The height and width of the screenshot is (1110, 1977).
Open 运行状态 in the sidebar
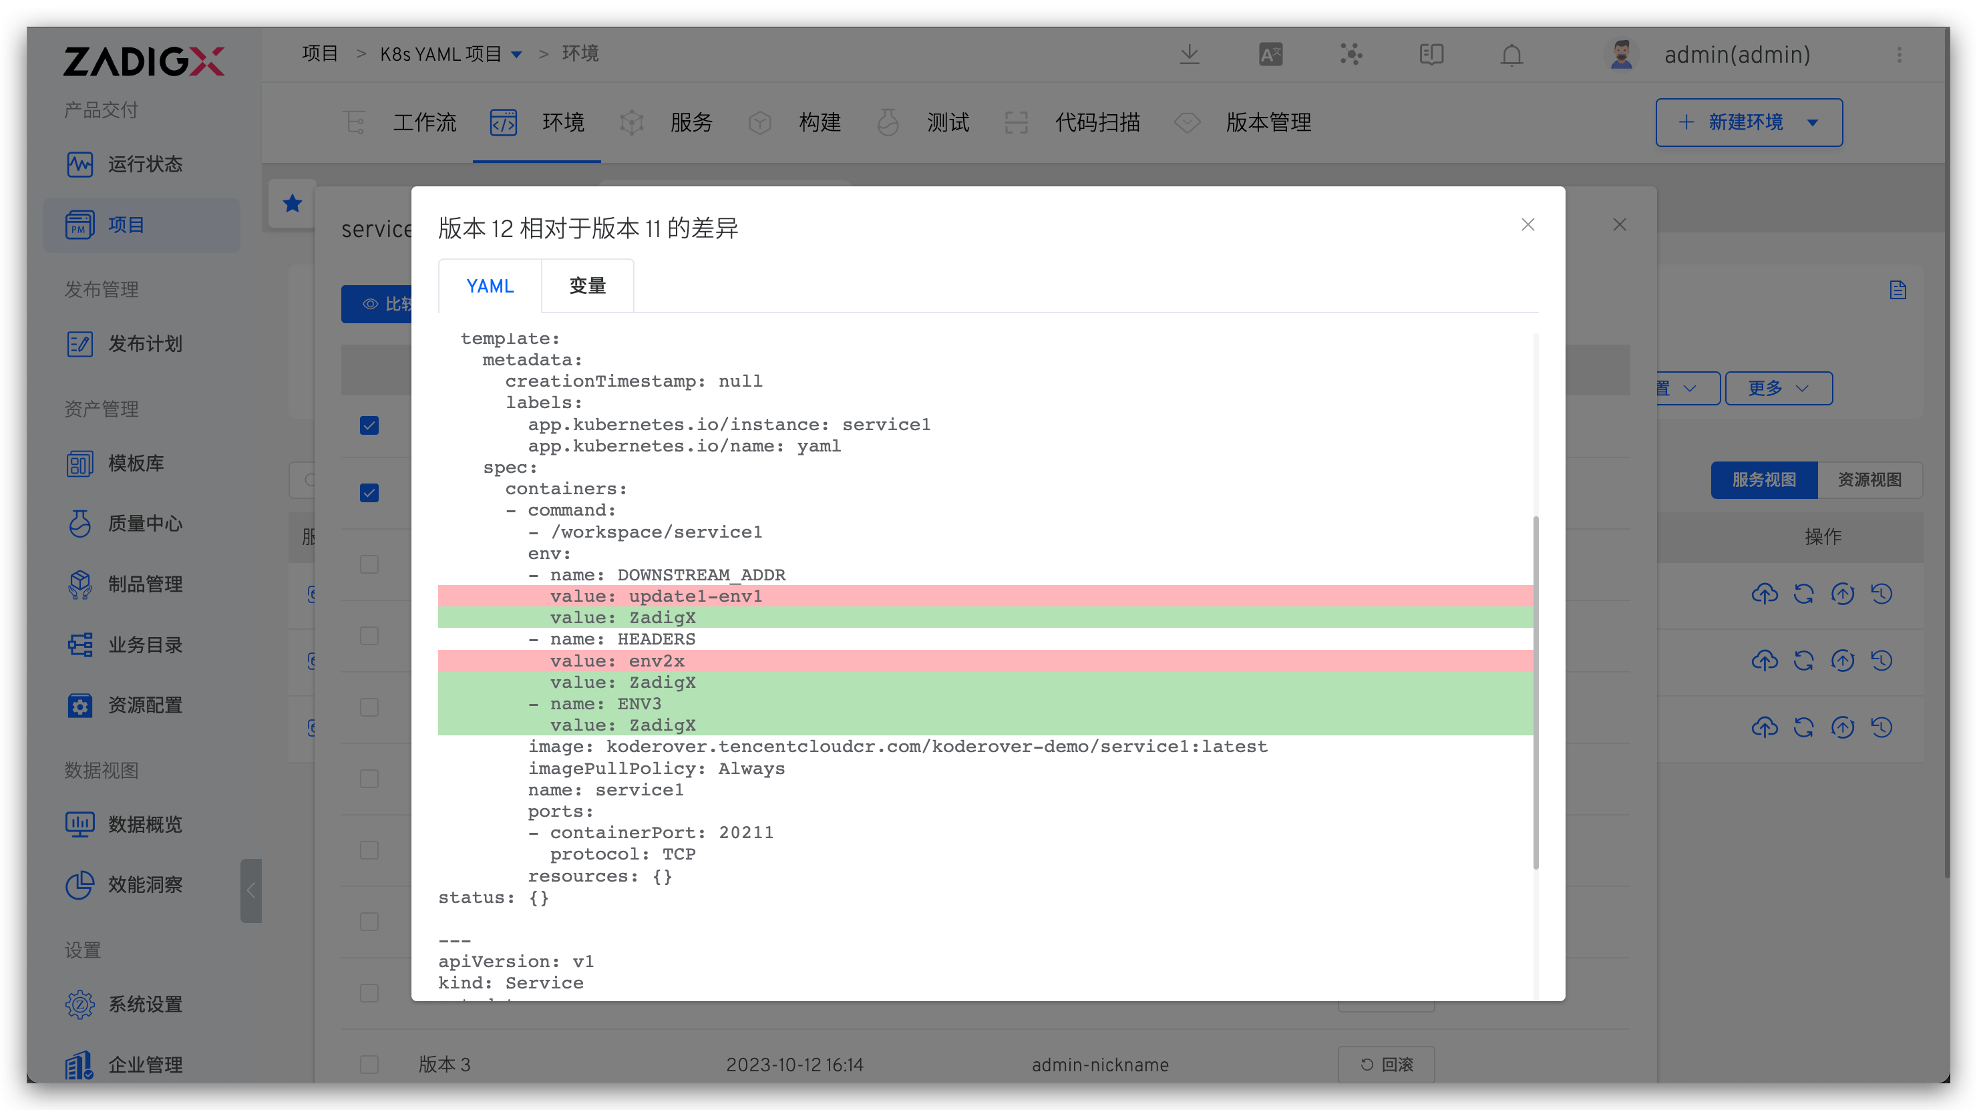144,164
